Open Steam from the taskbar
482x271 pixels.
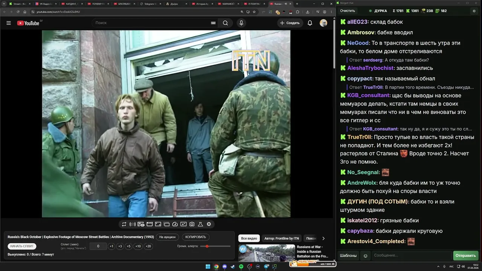click(x=233, y=266)
